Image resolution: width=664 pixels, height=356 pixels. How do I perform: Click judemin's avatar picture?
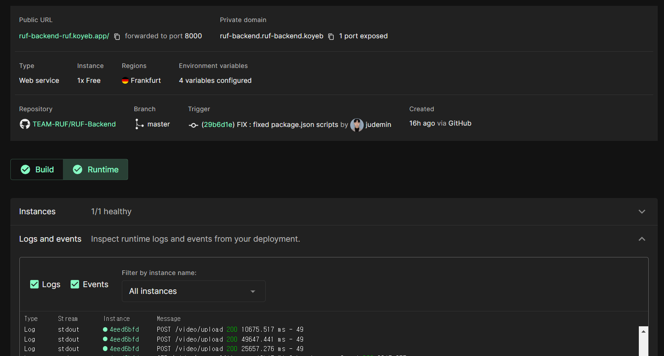click(x=357, y=125)
